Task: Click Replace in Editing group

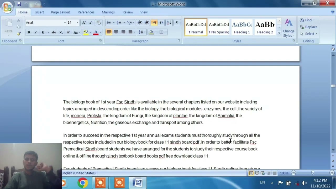Action: pos(309,27)
